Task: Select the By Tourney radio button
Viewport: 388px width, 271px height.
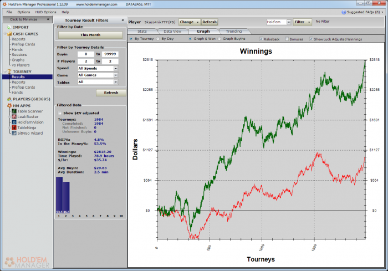Action: (131, 39)
